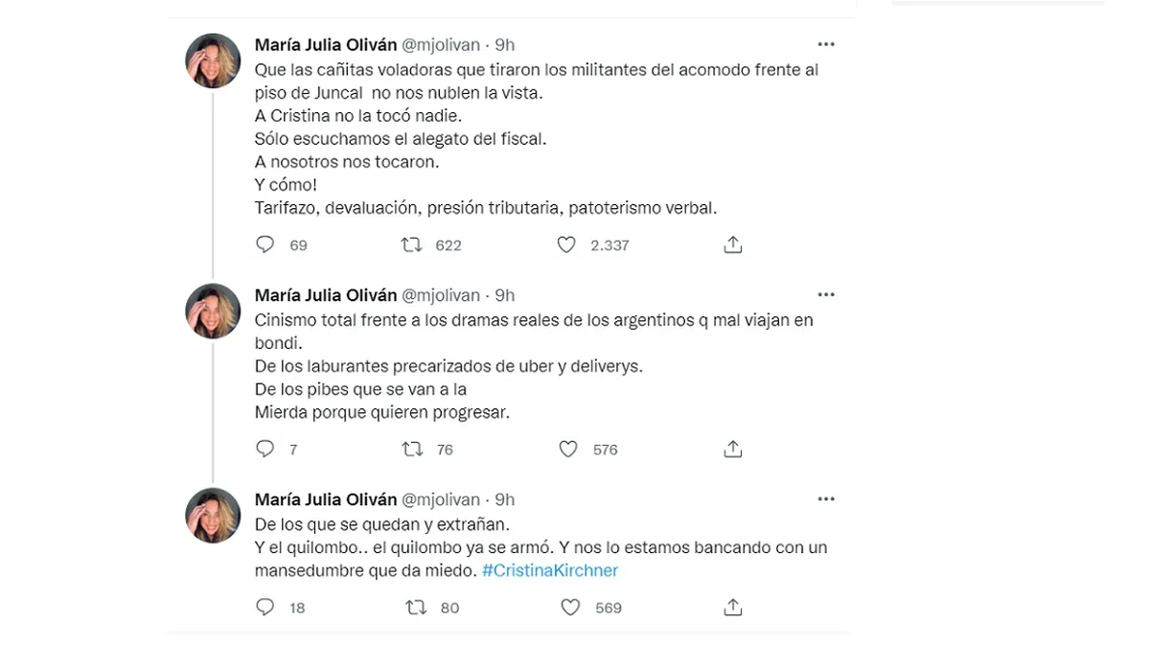
Task: Like the tweet with 569 likes
Action: click(x=570, y=607)
